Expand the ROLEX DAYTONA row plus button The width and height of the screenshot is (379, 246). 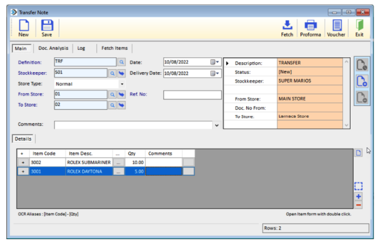point(23,171)
